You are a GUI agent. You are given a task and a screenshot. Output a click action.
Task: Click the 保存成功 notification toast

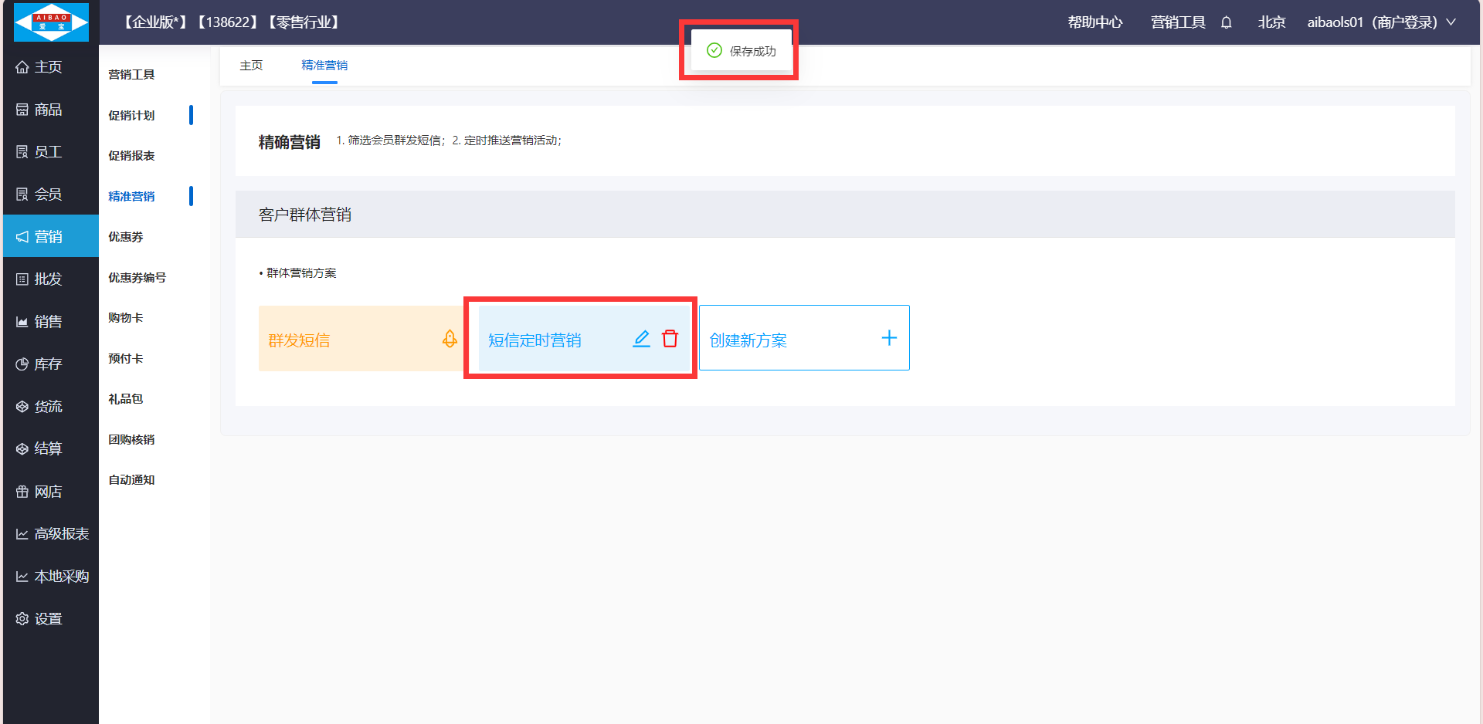(741, 51)
